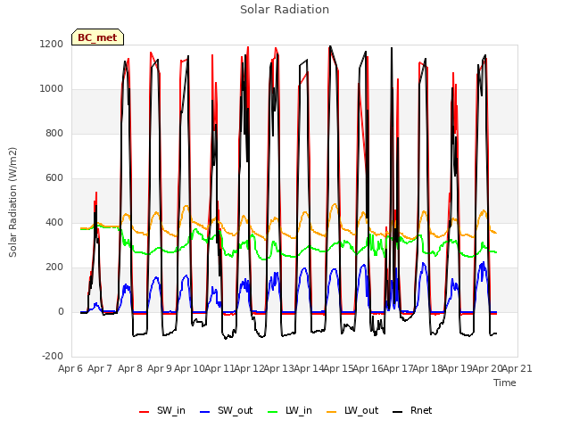Click the 1000 y-axis tick label
The width and height of the screenshot is (571, 428).
click(52, 89)
